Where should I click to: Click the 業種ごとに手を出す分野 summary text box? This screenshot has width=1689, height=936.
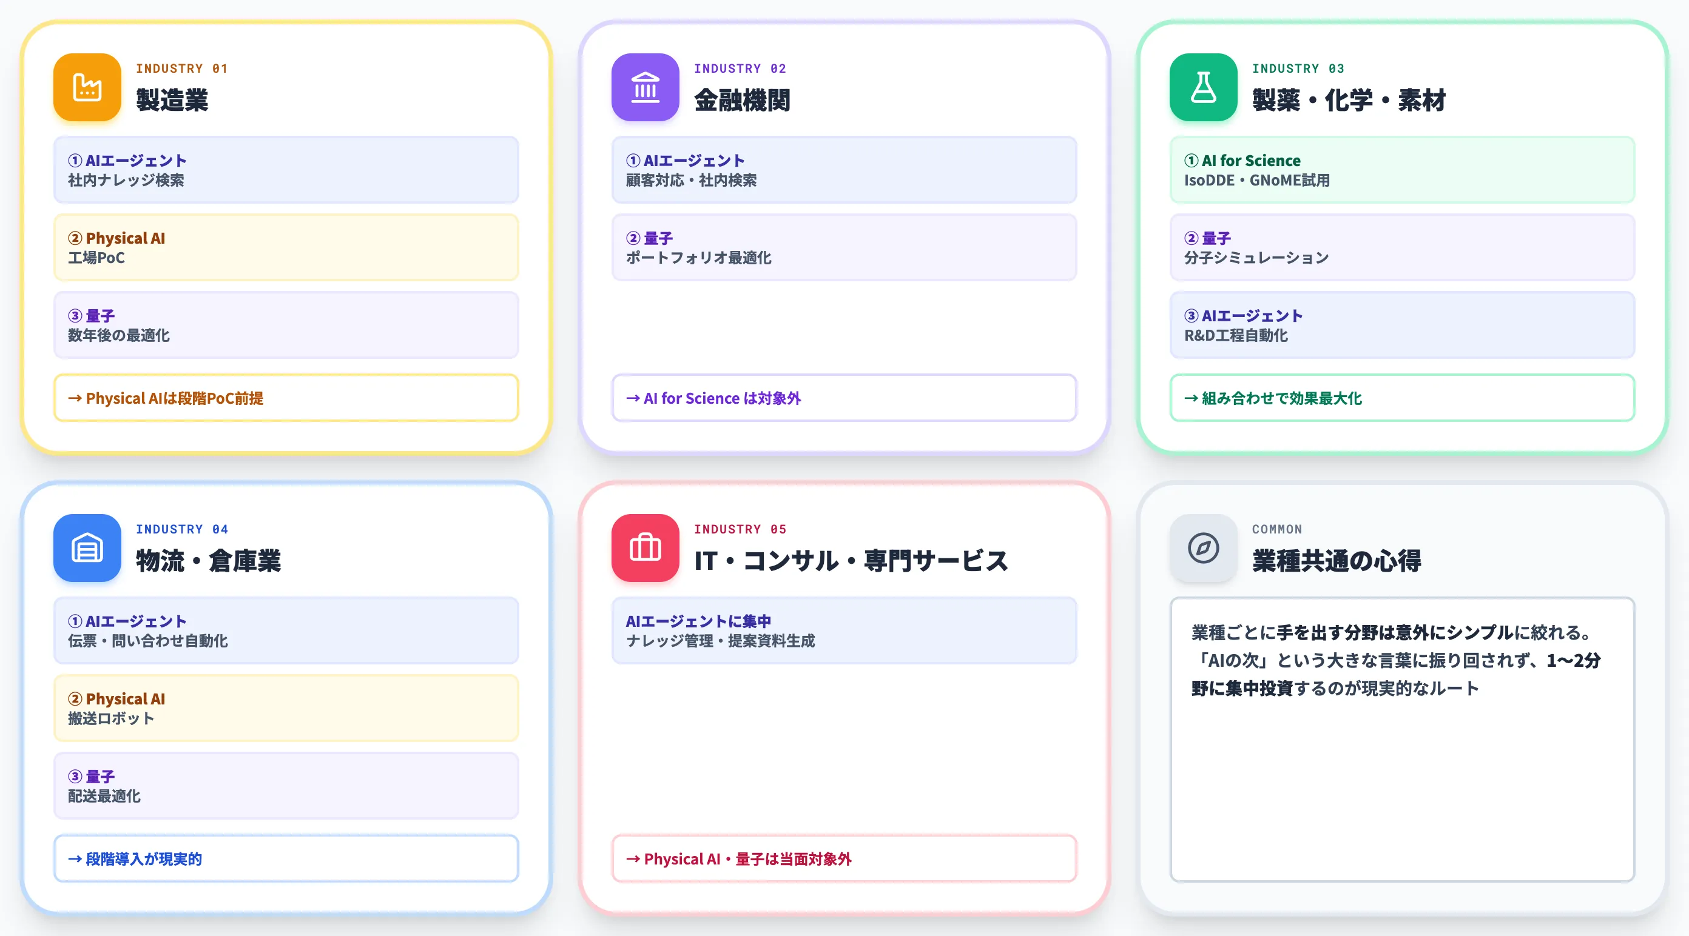[1402, 740]
